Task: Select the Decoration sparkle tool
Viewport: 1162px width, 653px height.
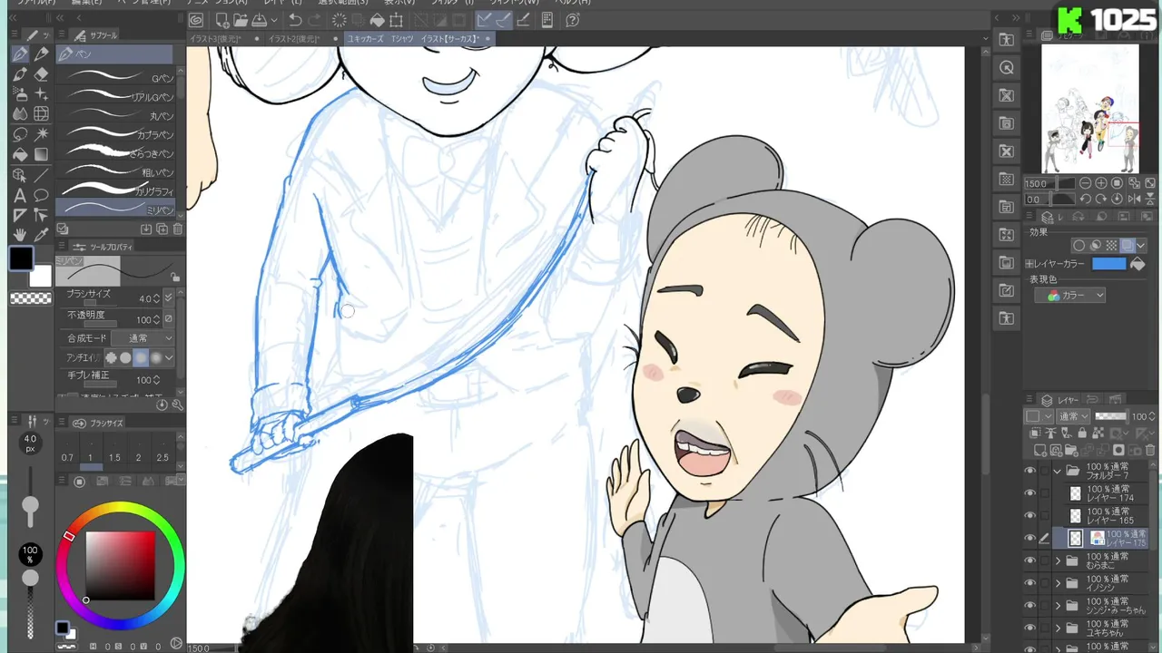Action: click(41, 94)
